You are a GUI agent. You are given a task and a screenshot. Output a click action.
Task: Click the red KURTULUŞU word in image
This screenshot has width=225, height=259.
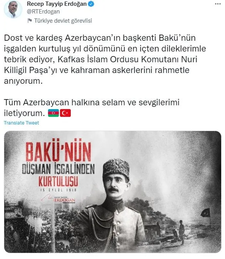(x=58, y=181)
